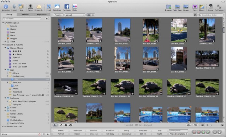
Task: Toggle the filter HUD button
Action: 195,15
